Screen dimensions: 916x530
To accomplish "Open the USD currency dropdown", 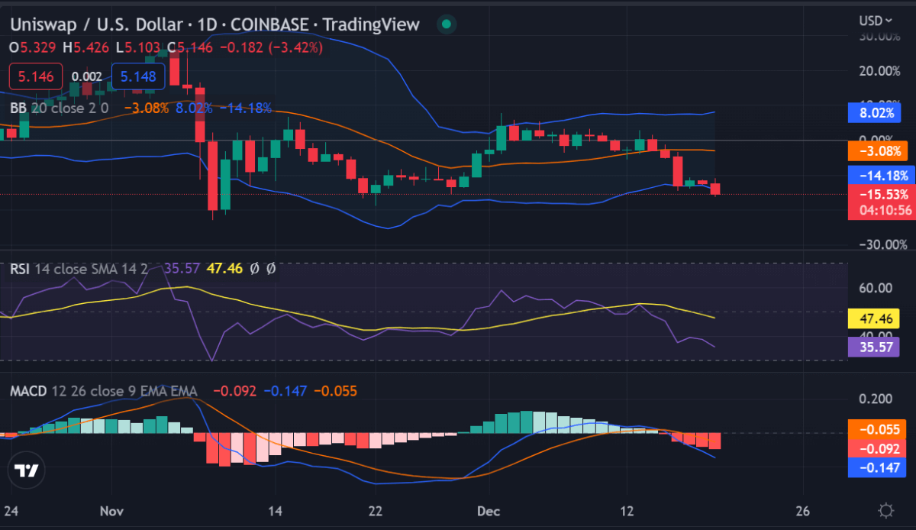I will (x=877, y=21).
